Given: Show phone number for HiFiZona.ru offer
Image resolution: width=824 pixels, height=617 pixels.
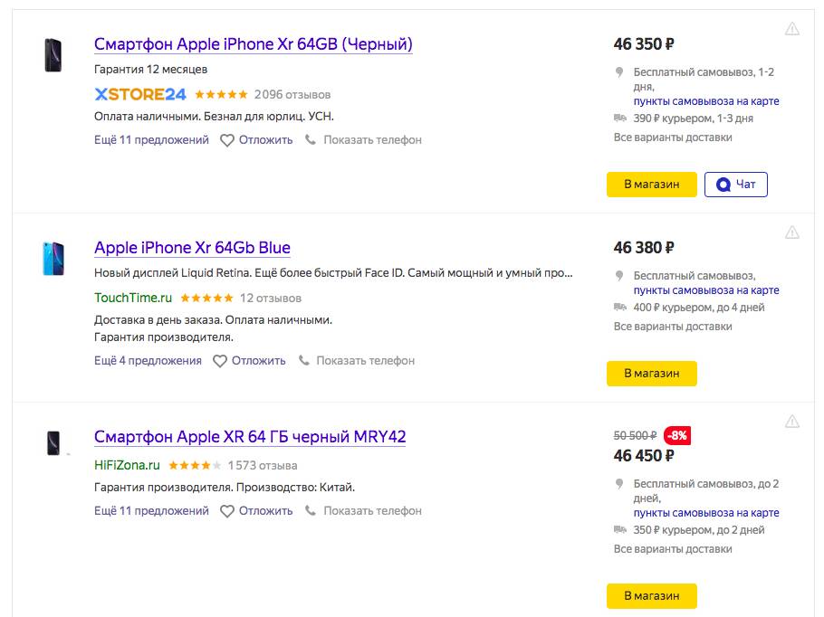Looking at the screenshot, I should click(364, 511).
